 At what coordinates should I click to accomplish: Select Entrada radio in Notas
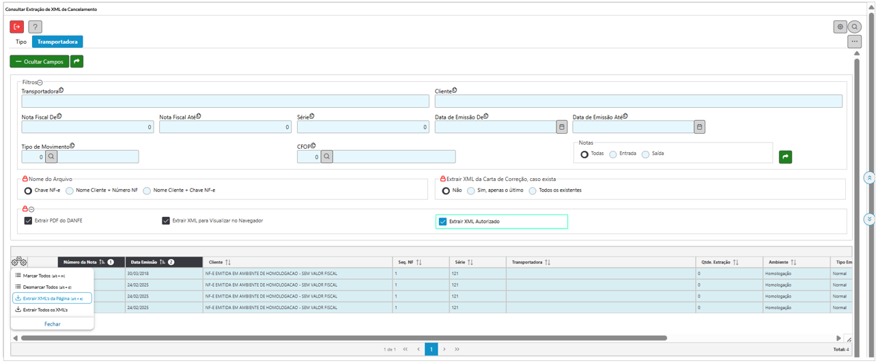[613, 154]
